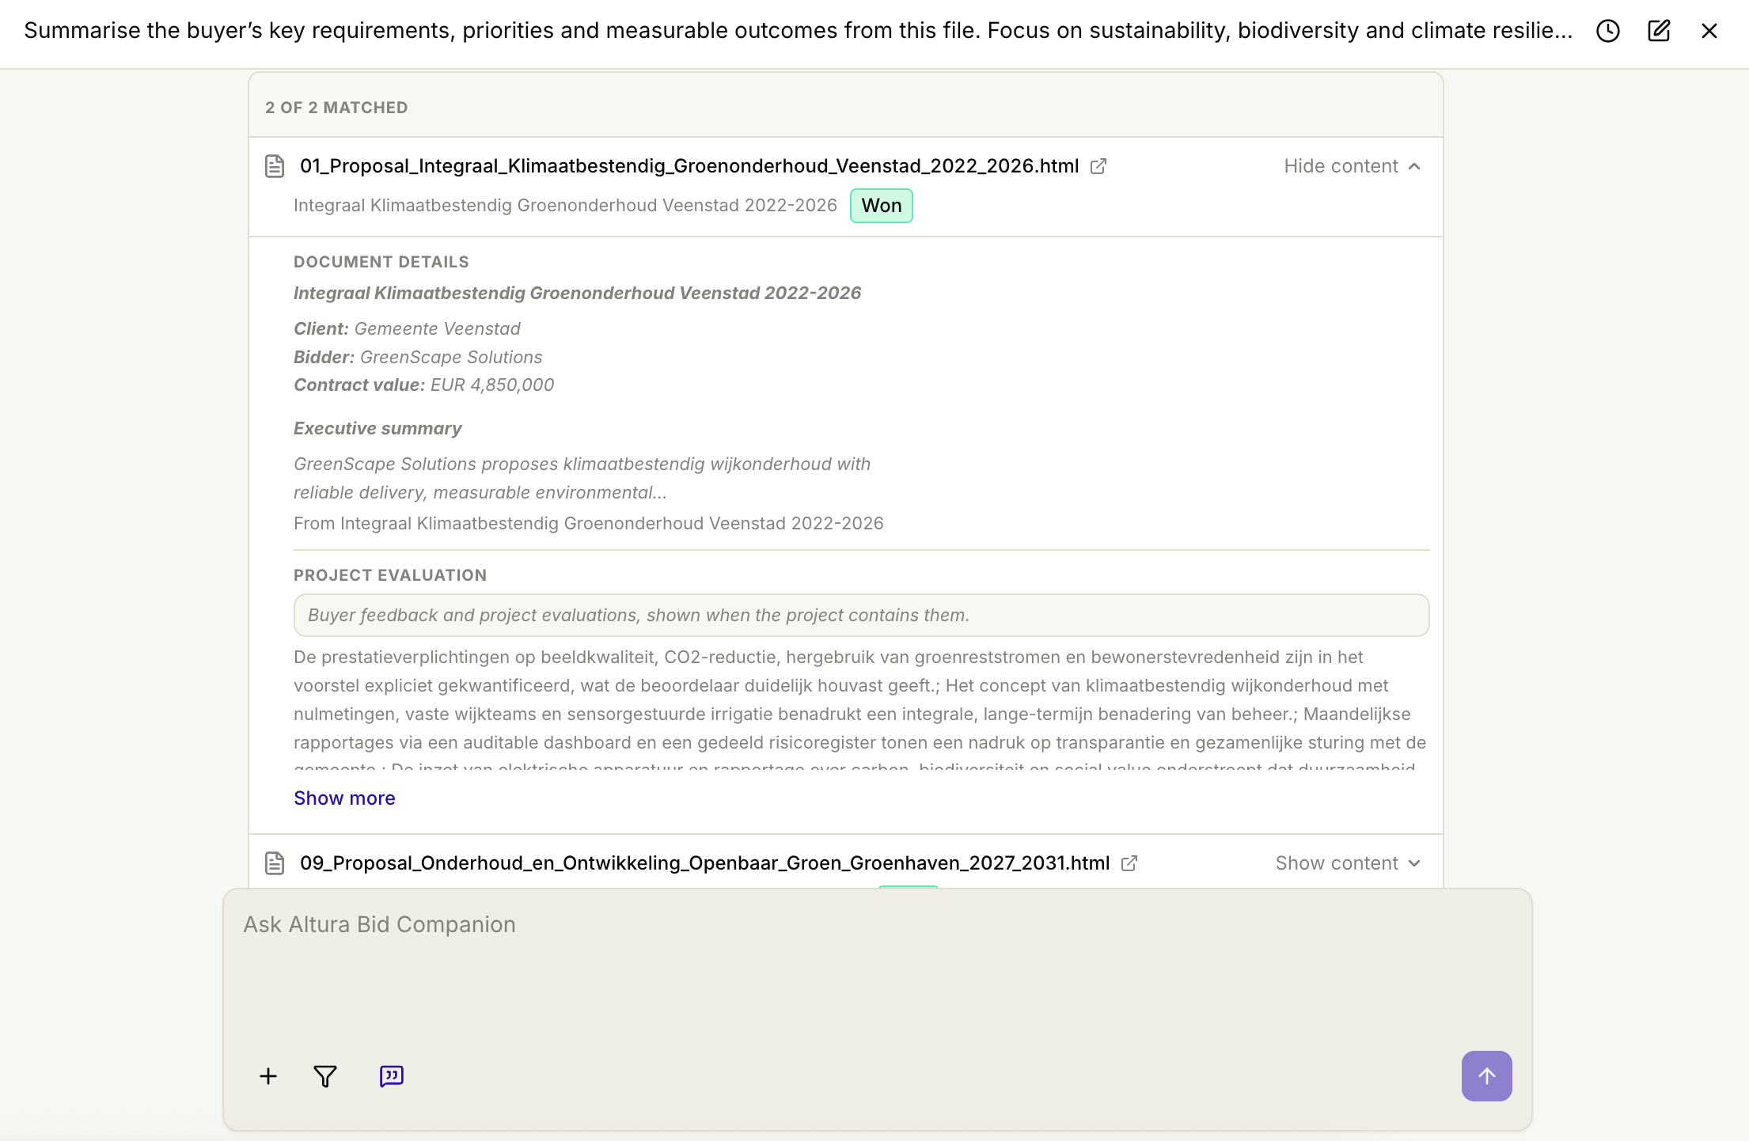Collapse content with Hide content chevron
The height and width of the screenshot is (1141, 1749).
[1353, 166]
